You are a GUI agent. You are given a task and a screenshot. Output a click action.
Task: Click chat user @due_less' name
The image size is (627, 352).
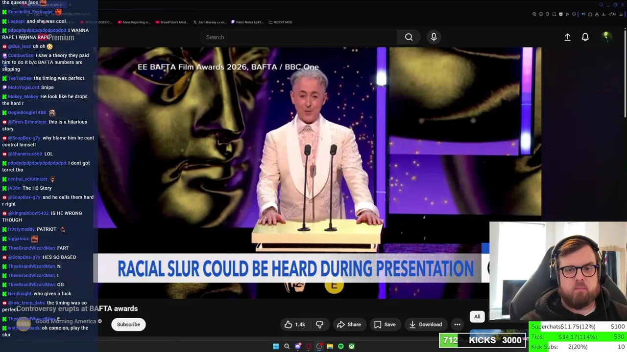tap(19, 46)
